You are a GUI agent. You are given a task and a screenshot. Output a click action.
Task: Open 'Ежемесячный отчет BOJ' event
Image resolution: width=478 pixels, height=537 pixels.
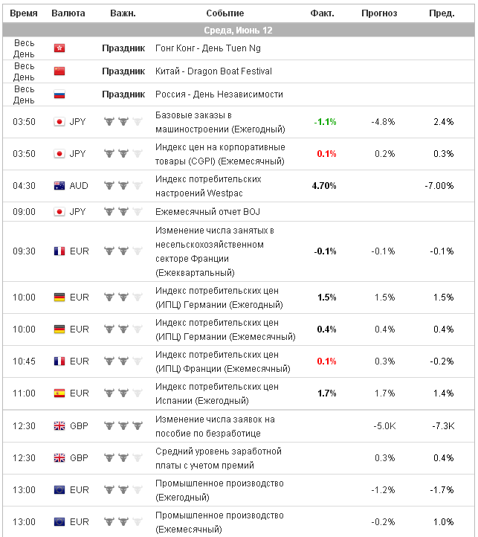[x=207, y=212]
